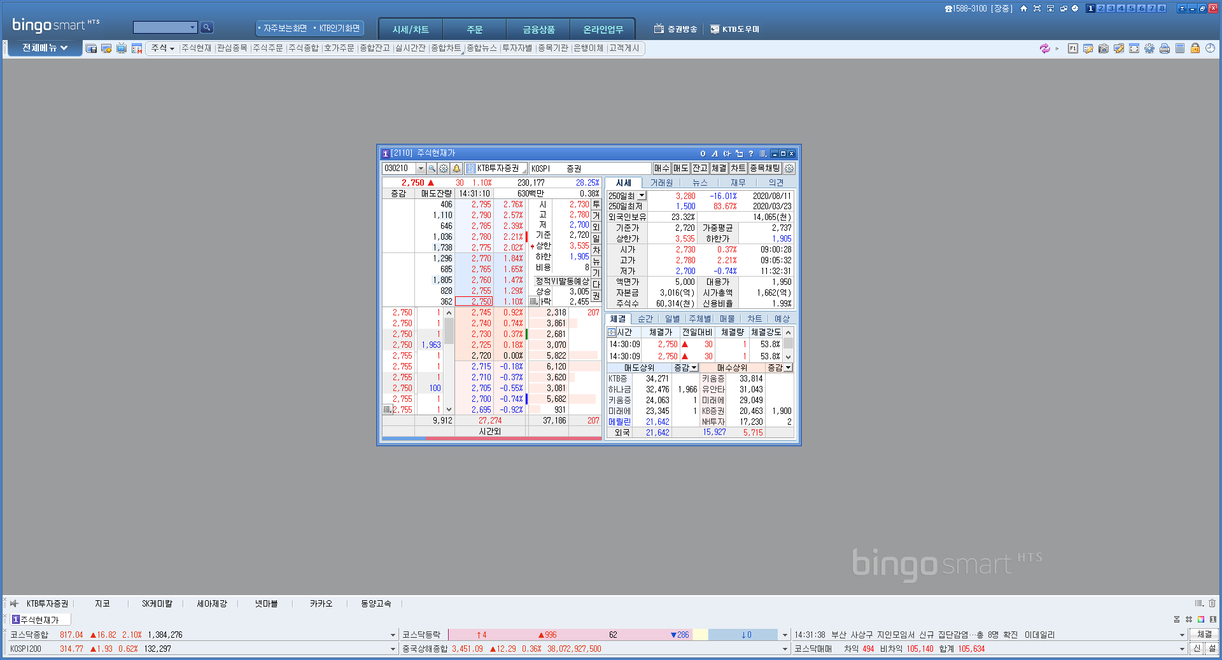Switch to virtual screen number 2

click(1100, 8)
